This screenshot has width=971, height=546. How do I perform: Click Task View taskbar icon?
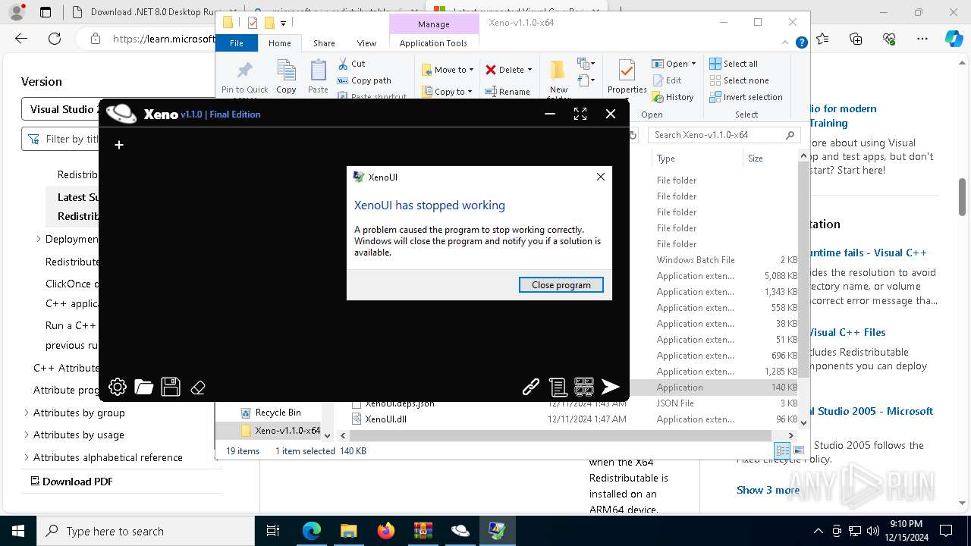pyautogui.click(x=273, y=531)
